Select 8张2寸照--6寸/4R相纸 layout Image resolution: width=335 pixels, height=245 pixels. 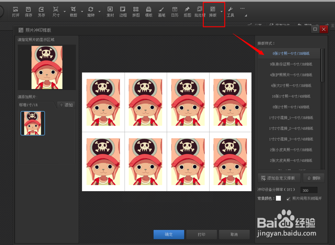pos(289,107)
